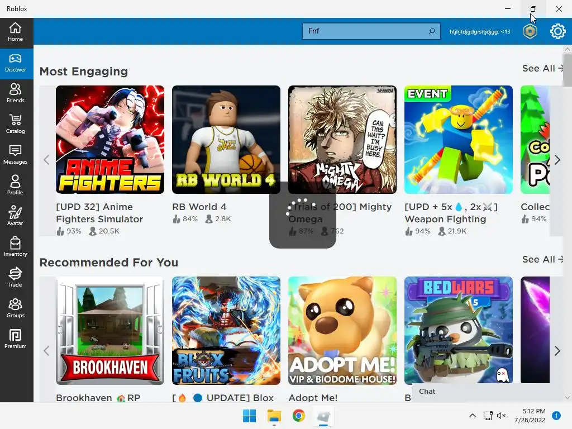Image resolution: width=572 pixels, height=429 pixels.
Task: Open the Avatar editor icon
Action: point(15,216)
